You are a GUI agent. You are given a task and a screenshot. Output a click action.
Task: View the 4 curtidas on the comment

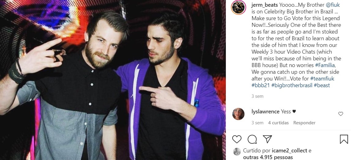tap(278, 123)
